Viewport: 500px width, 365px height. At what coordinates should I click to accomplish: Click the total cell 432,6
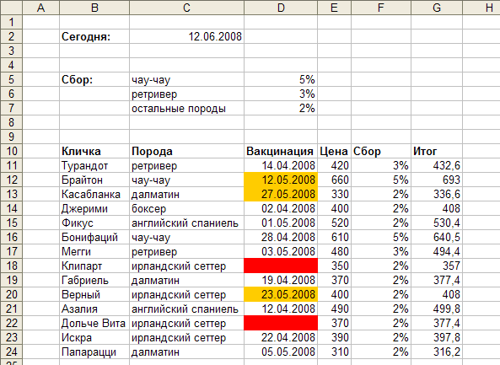(x=437, y=166)
